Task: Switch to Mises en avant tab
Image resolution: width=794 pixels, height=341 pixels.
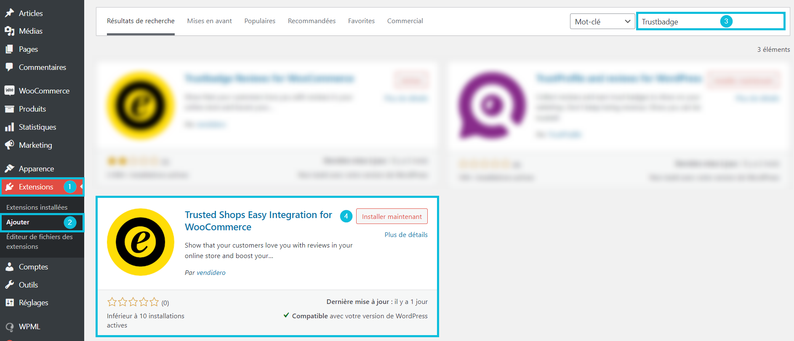Action: click(210, 21)
